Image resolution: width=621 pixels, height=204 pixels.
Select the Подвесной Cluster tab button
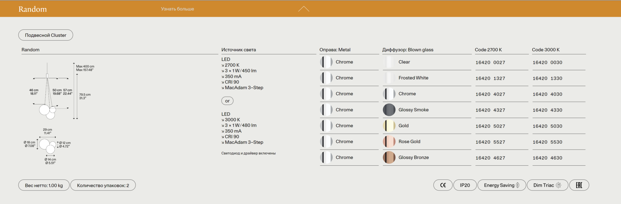(46, 35)
